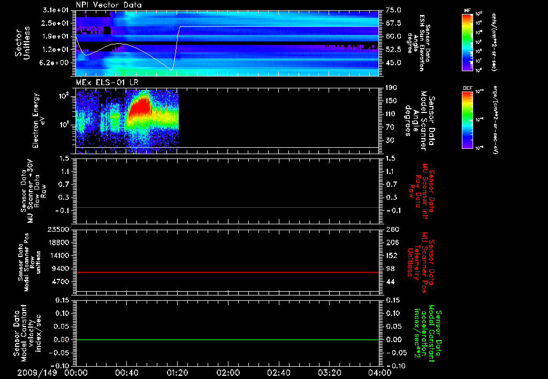Click the '00:40' time axis label
This screenshot has height=379, width=548.
click(126, 373)
